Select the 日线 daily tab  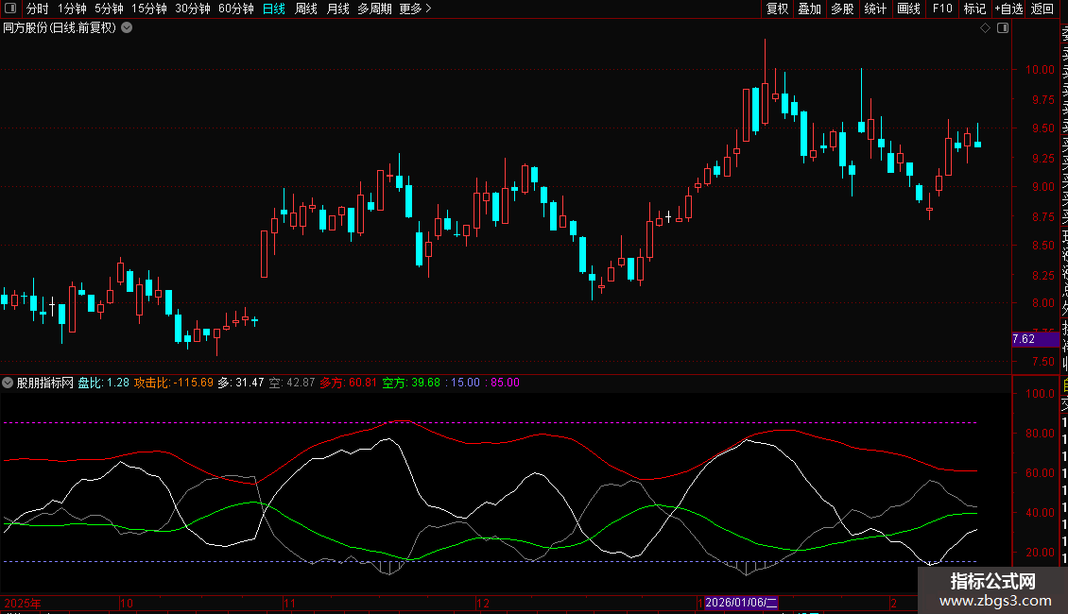[x=274, y=9]
